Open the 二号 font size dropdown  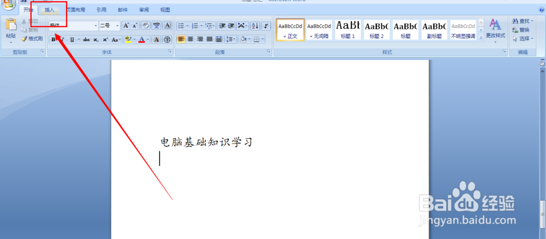(117, 26)
